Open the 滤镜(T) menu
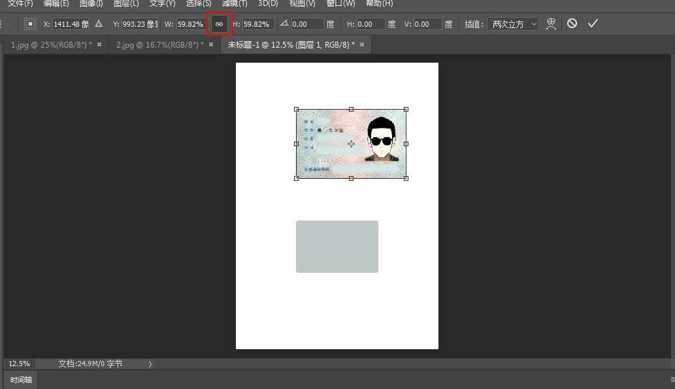This screenshot has height=389, width=675. 235,3
